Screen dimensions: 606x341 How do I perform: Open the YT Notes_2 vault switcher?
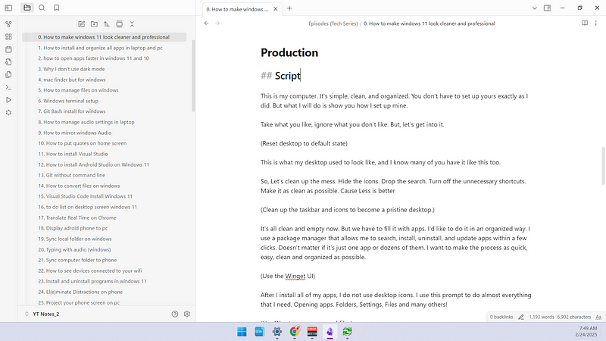point(42,314)
